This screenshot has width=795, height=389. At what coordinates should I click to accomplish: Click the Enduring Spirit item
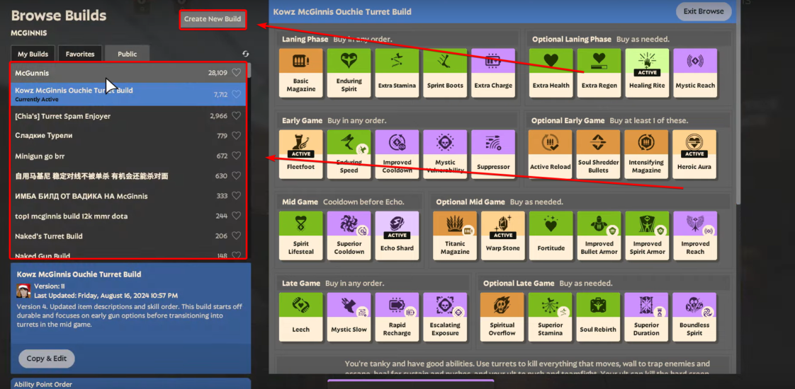(349, 73)
